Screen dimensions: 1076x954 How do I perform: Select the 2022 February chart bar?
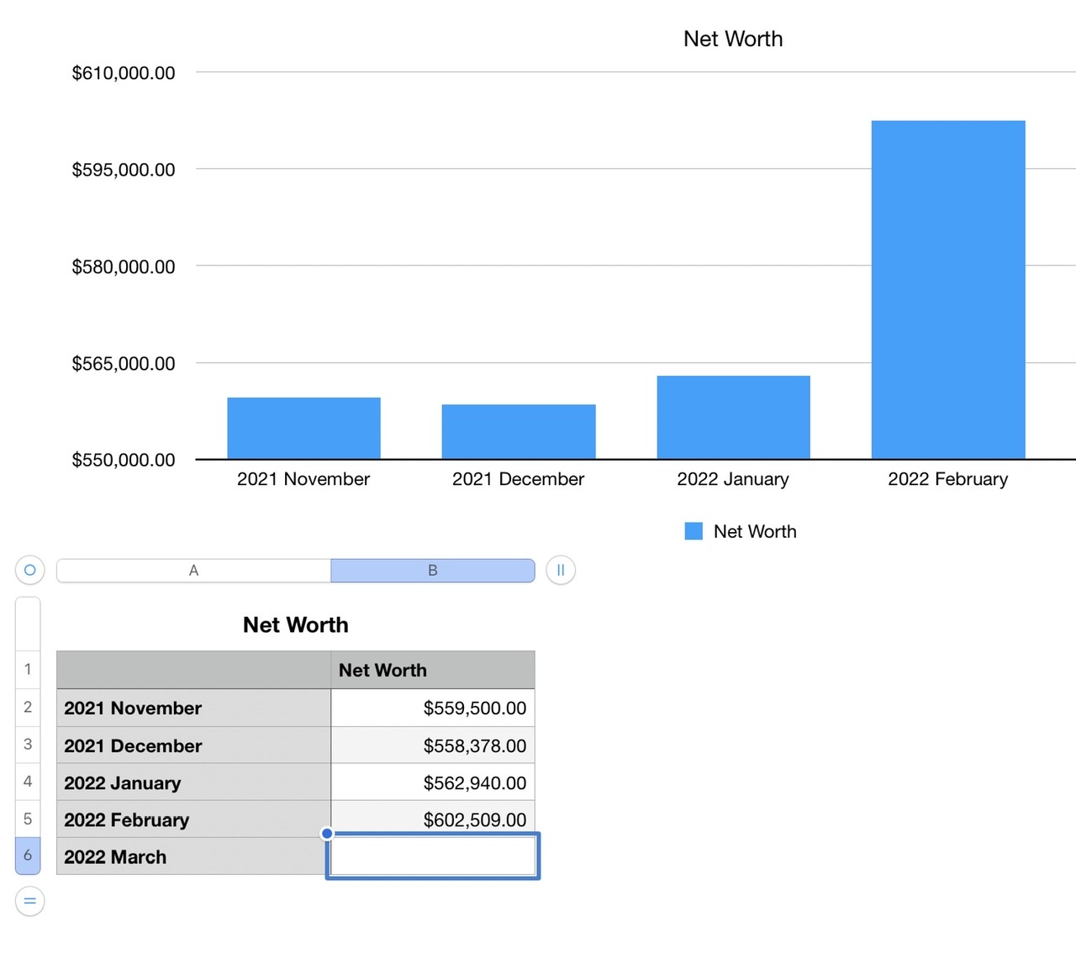tap(947, 290)
